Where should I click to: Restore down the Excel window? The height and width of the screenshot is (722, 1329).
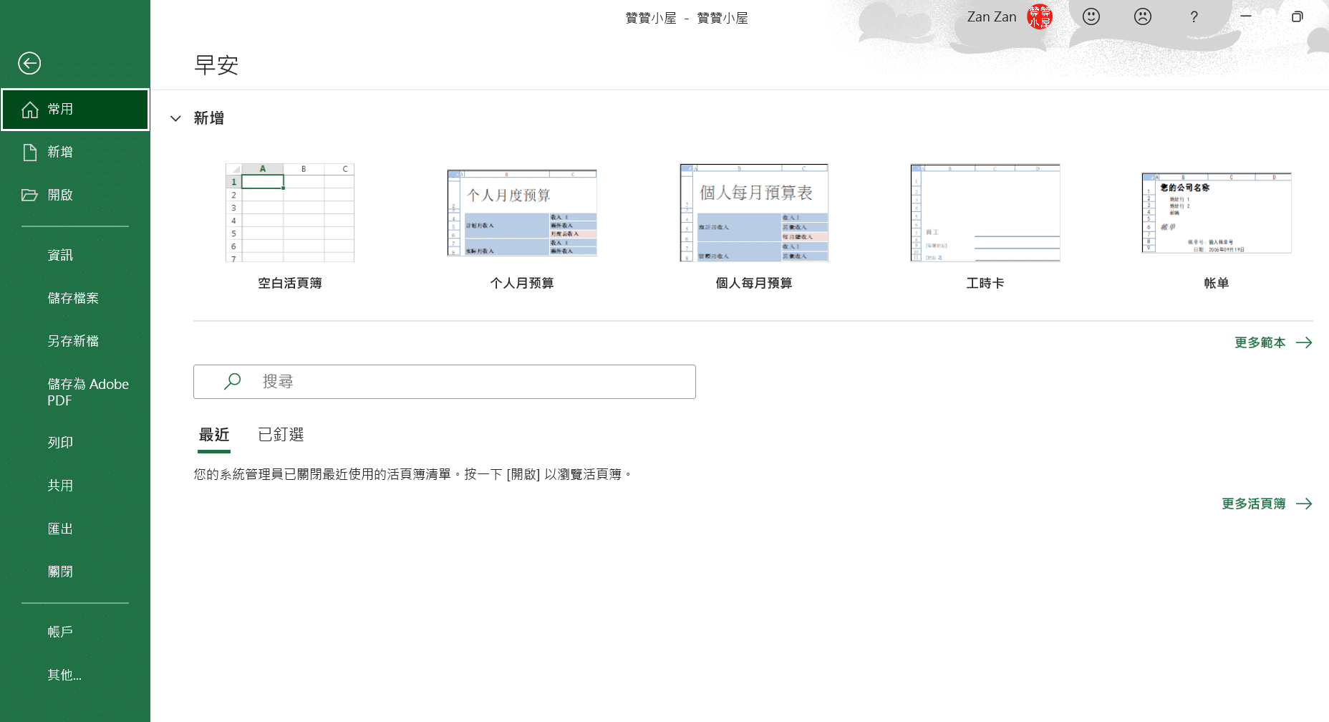[x=1297, y=16]
